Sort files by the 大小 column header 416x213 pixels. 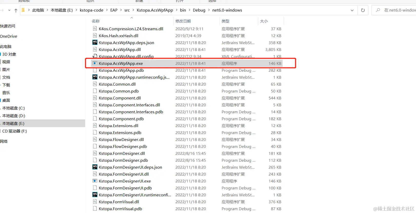pos(264,21)
